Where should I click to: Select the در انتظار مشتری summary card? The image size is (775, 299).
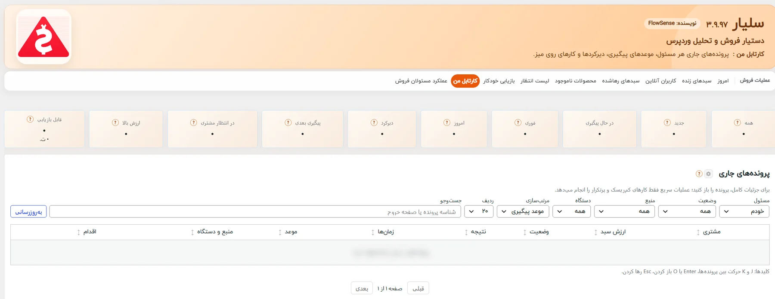212,129
